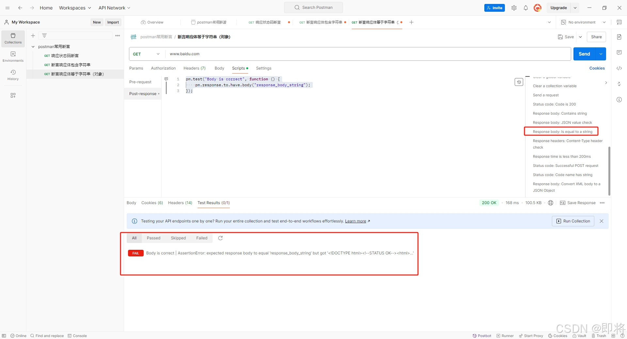Open the Send button dropdown arrow
Image resolution: width=627 pixels, height=339 pixels.
tap(601, 54)
